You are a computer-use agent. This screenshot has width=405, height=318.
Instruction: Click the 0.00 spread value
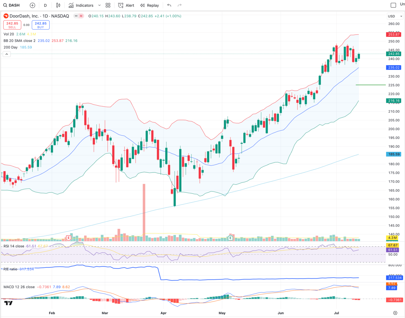(26, 25)
